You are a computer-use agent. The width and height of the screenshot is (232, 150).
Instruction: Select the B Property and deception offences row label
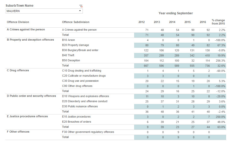coord(30,40)
